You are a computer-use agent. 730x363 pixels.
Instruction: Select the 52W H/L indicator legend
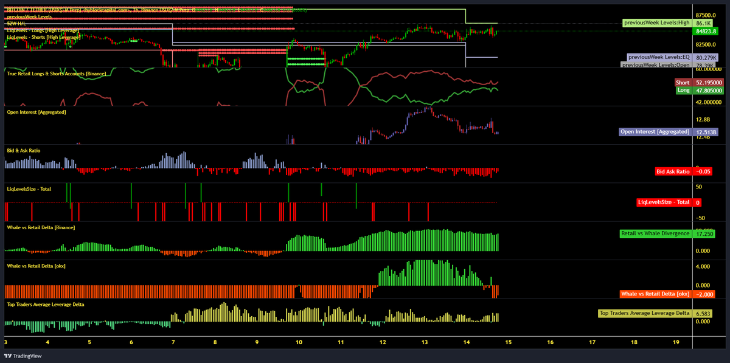click(x=16, y=24)
